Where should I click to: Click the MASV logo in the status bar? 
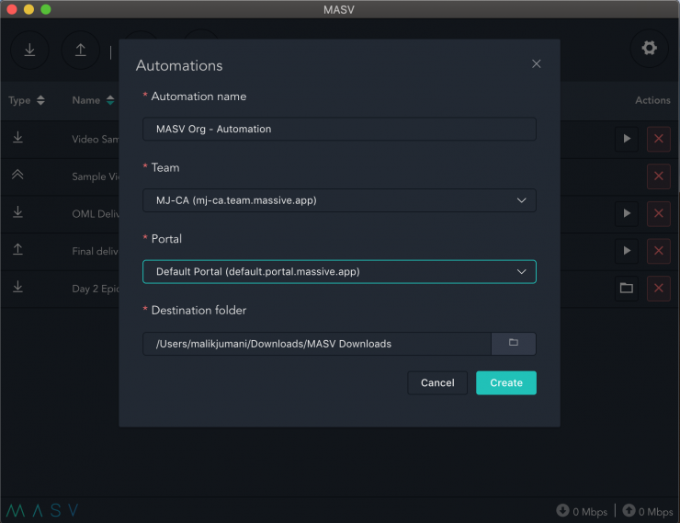(x=42, y=510)
